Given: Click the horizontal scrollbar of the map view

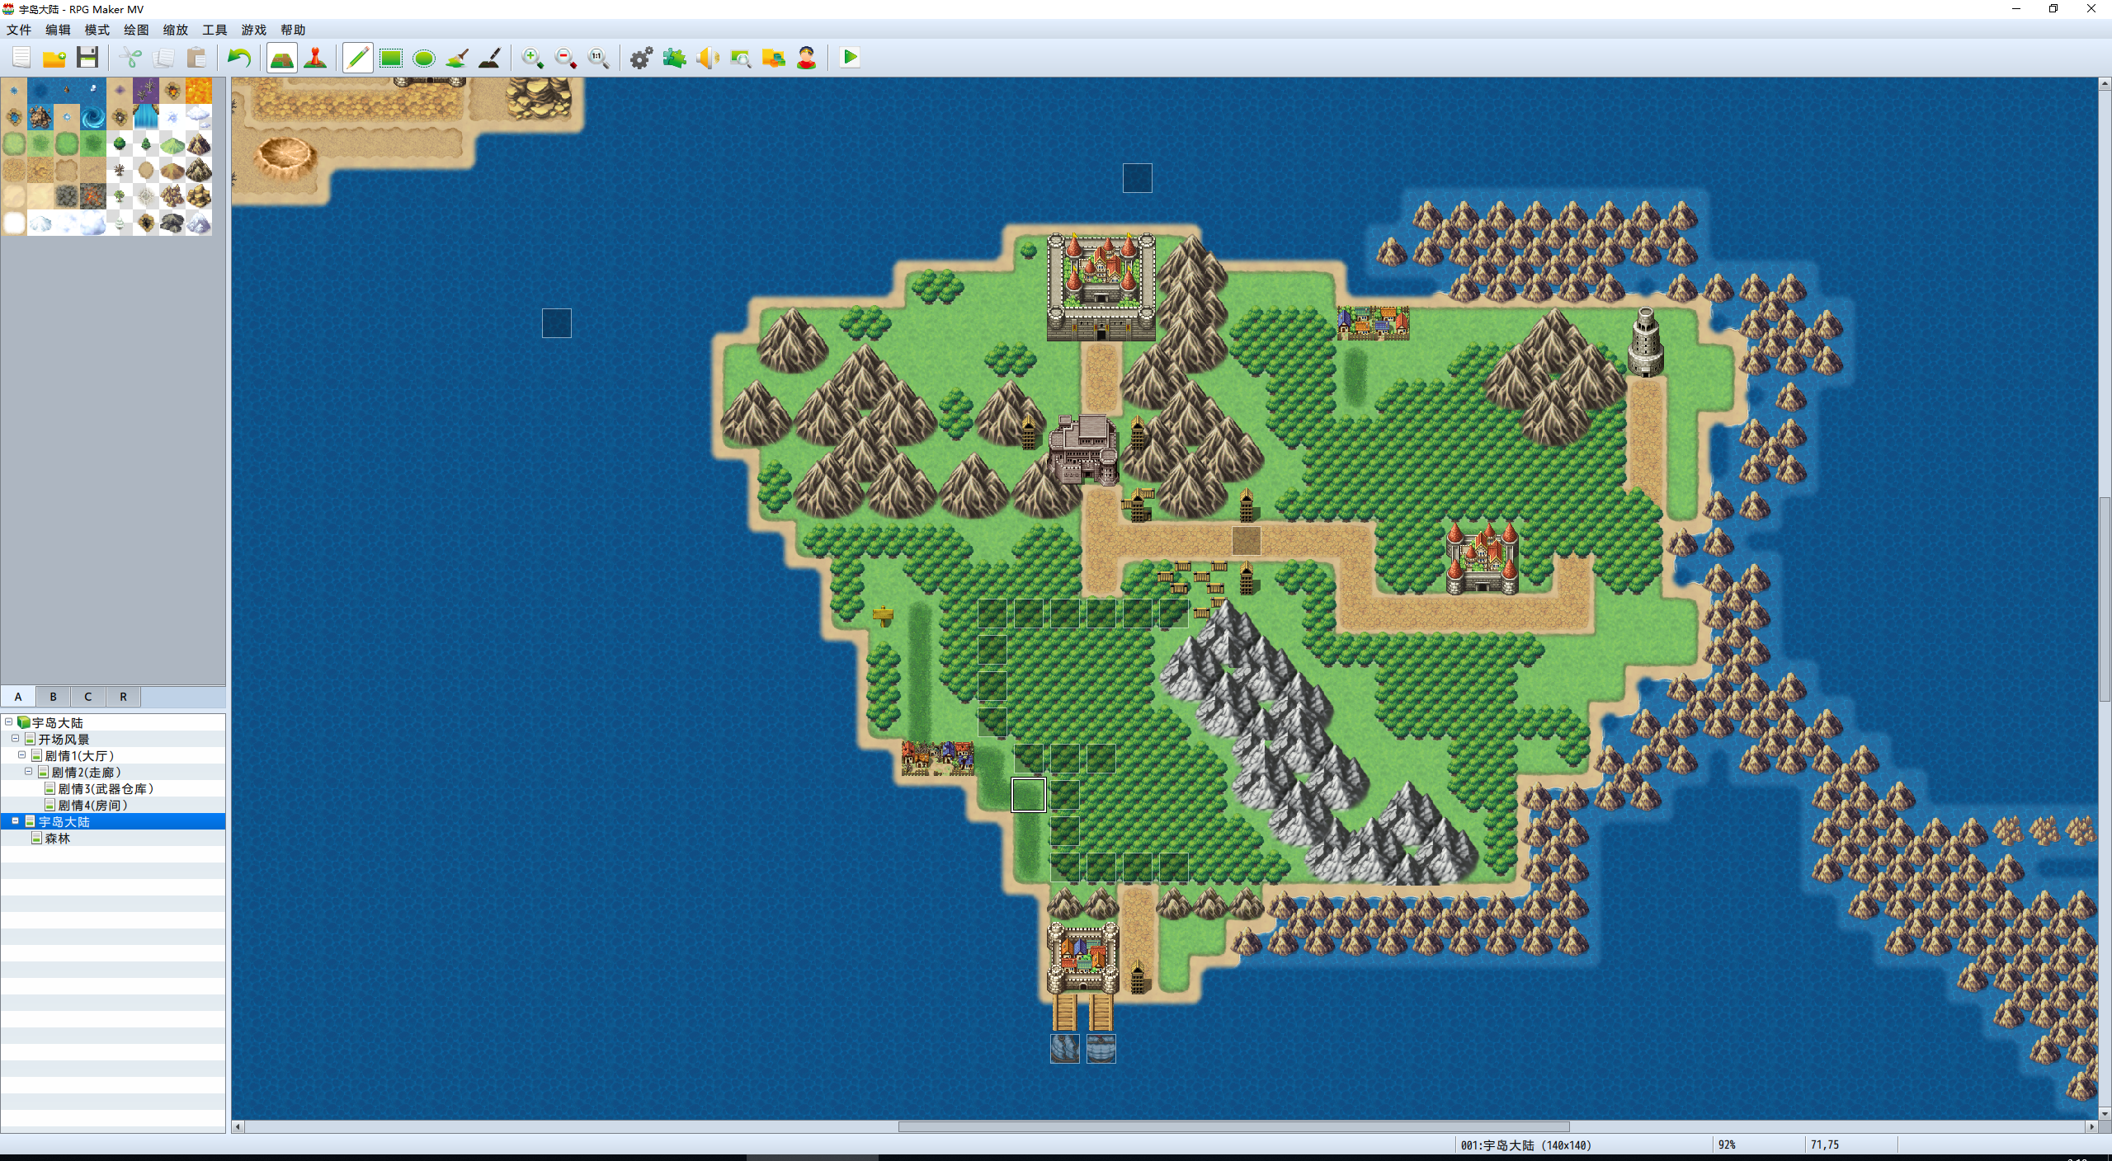Looking at the screenshot, I should [1233, 1126].
